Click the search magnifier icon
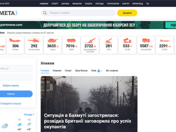This screenshot has height=132, width=176. pyautogui.click(x=45, y=13)
